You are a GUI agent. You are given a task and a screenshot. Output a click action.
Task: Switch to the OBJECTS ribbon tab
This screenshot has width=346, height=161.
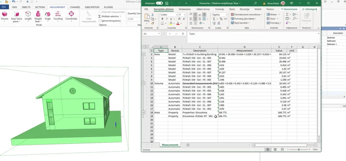pos(27,7)
